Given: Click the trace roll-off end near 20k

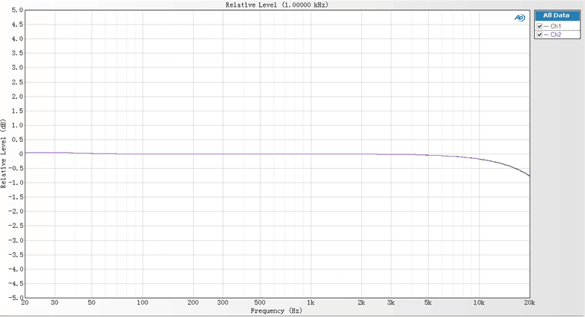Looking at the screenshot, I should point(528,176).
